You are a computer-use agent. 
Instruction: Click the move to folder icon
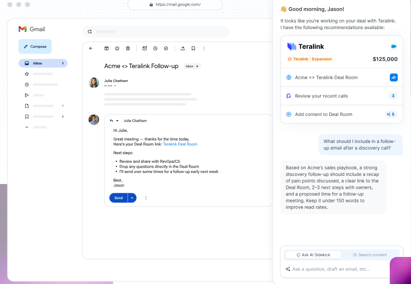(x=183, y=48)
